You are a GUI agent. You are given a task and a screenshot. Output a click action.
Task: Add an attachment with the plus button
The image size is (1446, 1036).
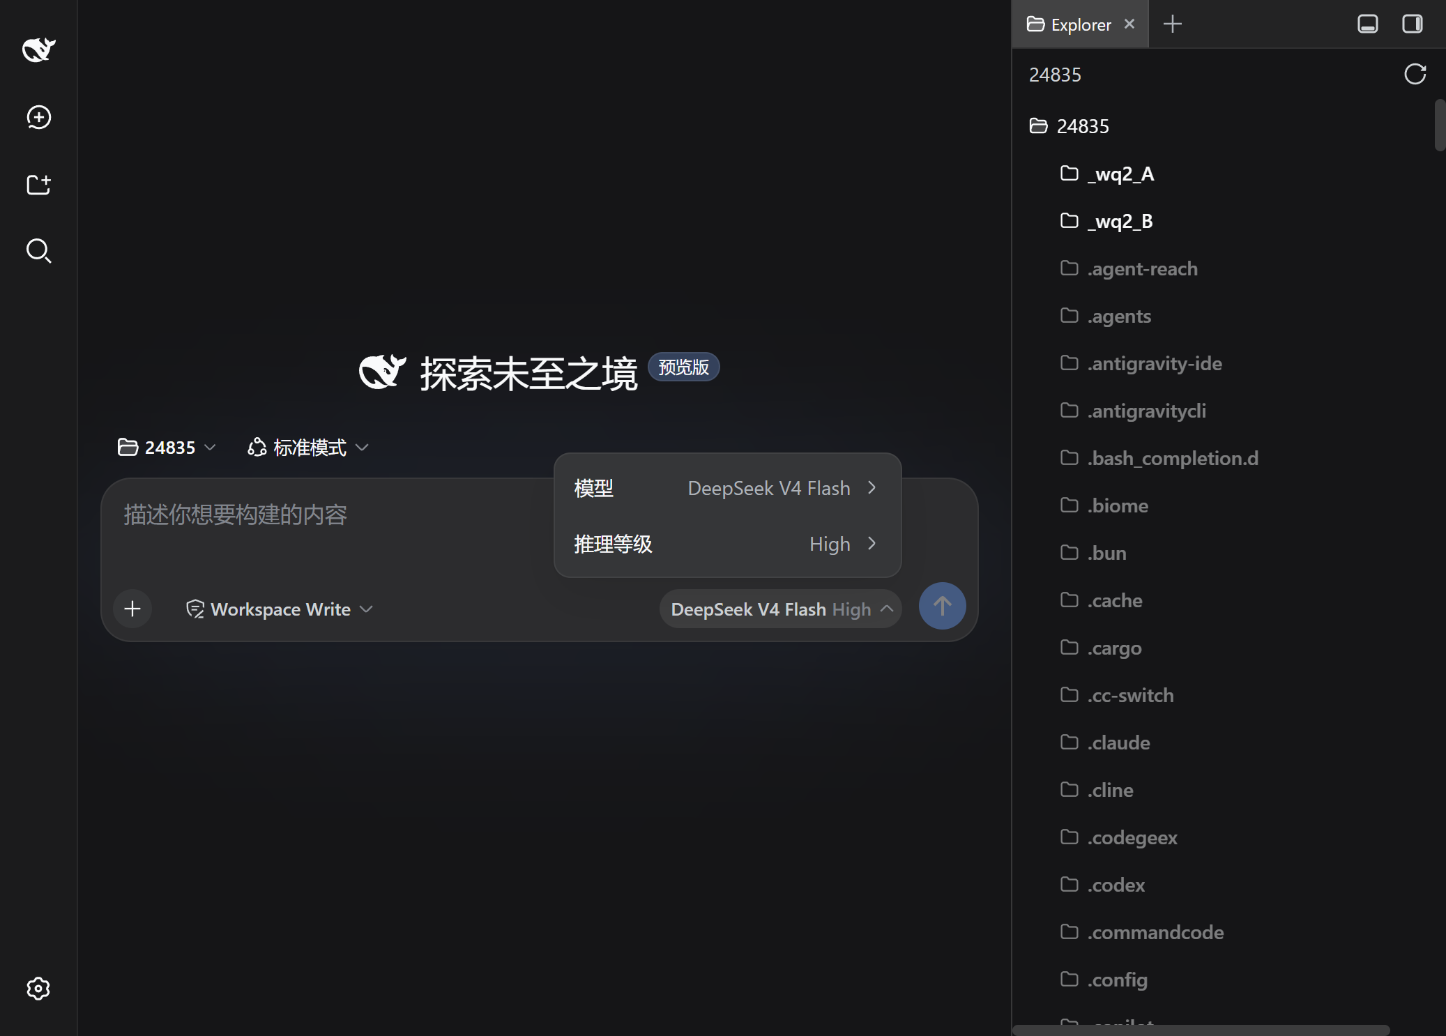tap(132, 609)
